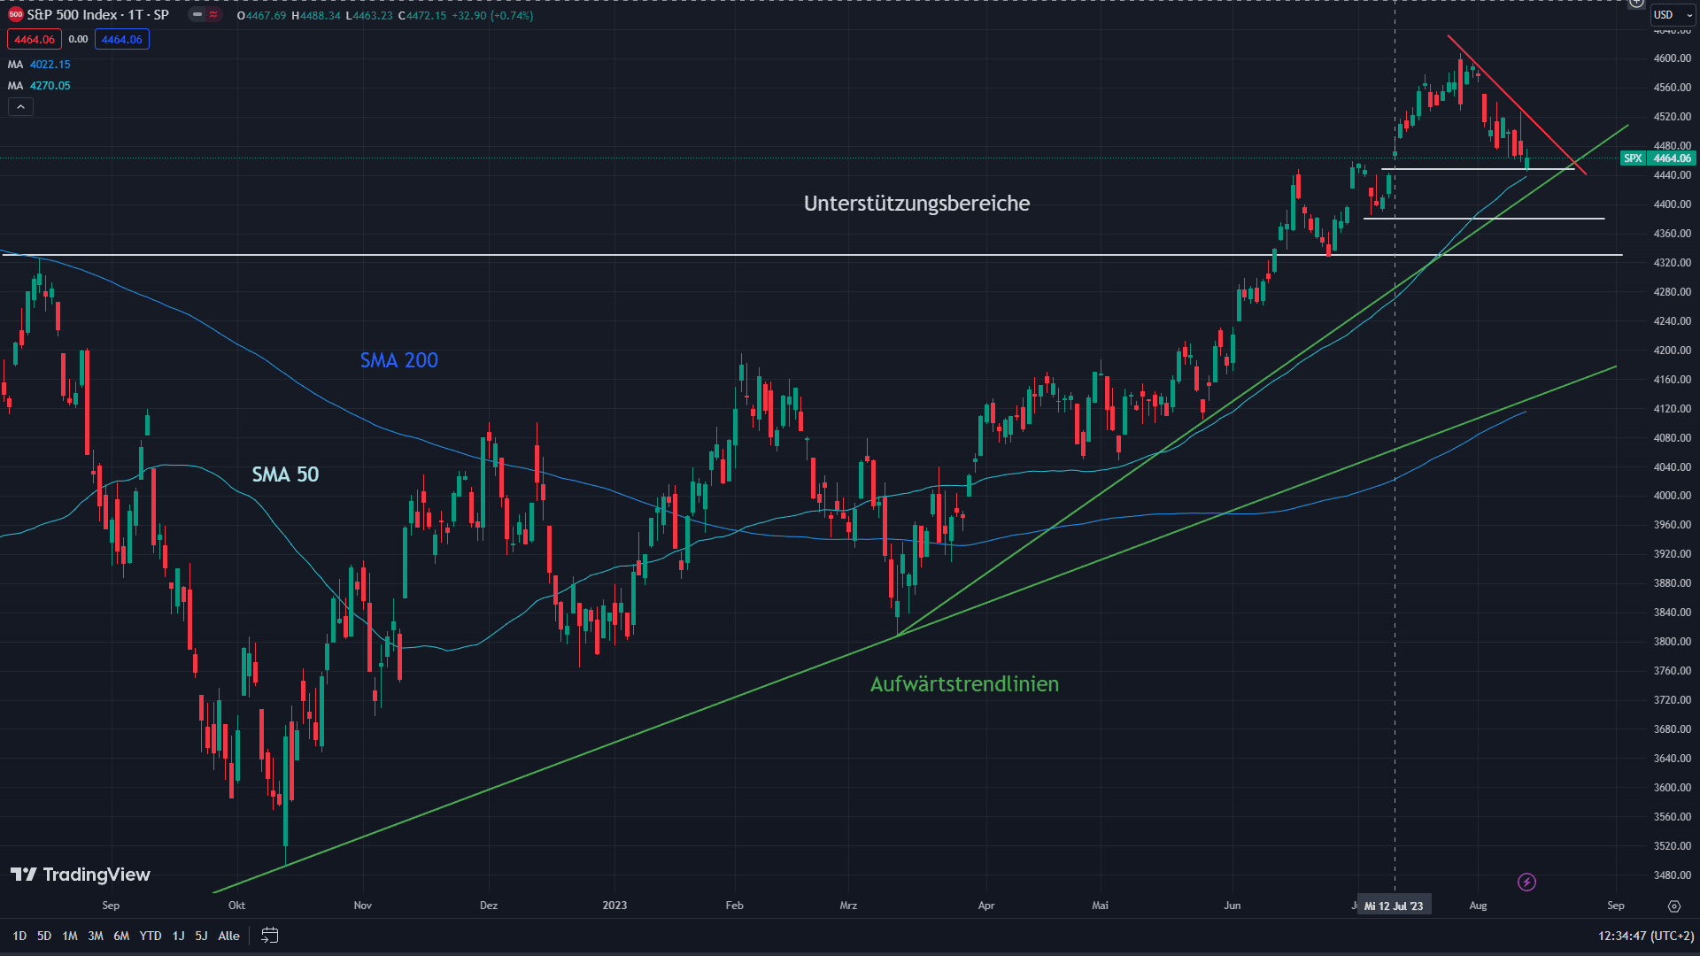Click the SPX 4464.06 price label

pos(1657,158)
